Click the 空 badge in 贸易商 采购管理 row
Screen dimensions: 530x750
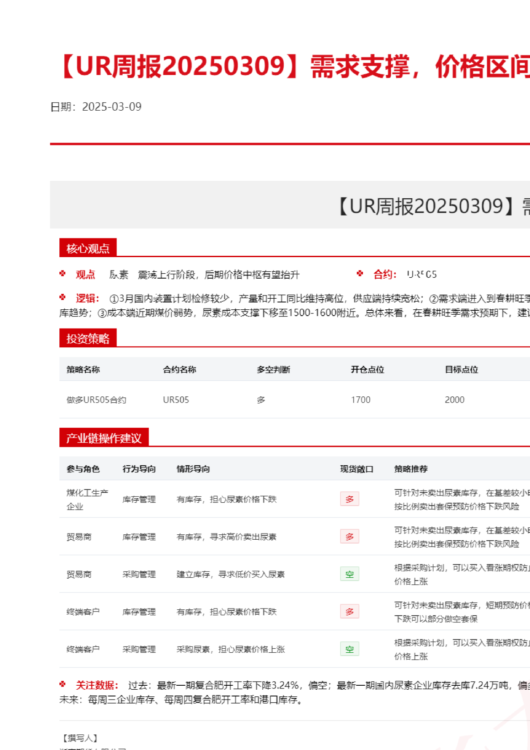pyautogui.click(x=349, y=574)
